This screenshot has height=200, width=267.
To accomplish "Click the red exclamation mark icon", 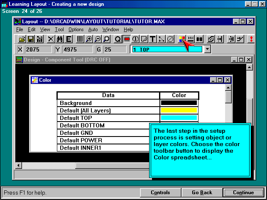I will click(251, 39).
